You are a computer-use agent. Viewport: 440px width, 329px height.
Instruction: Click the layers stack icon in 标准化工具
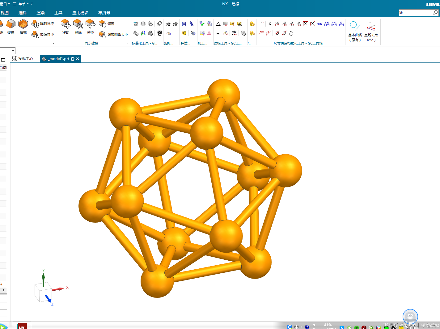coord(143,24)
